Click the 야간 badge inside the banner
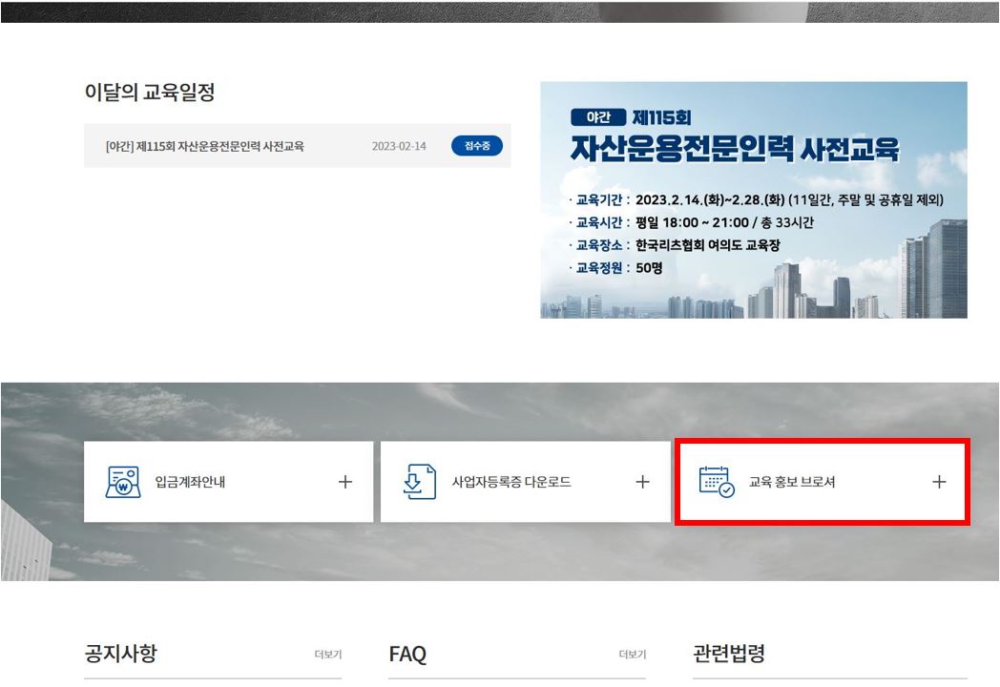 tap(597, 117)
